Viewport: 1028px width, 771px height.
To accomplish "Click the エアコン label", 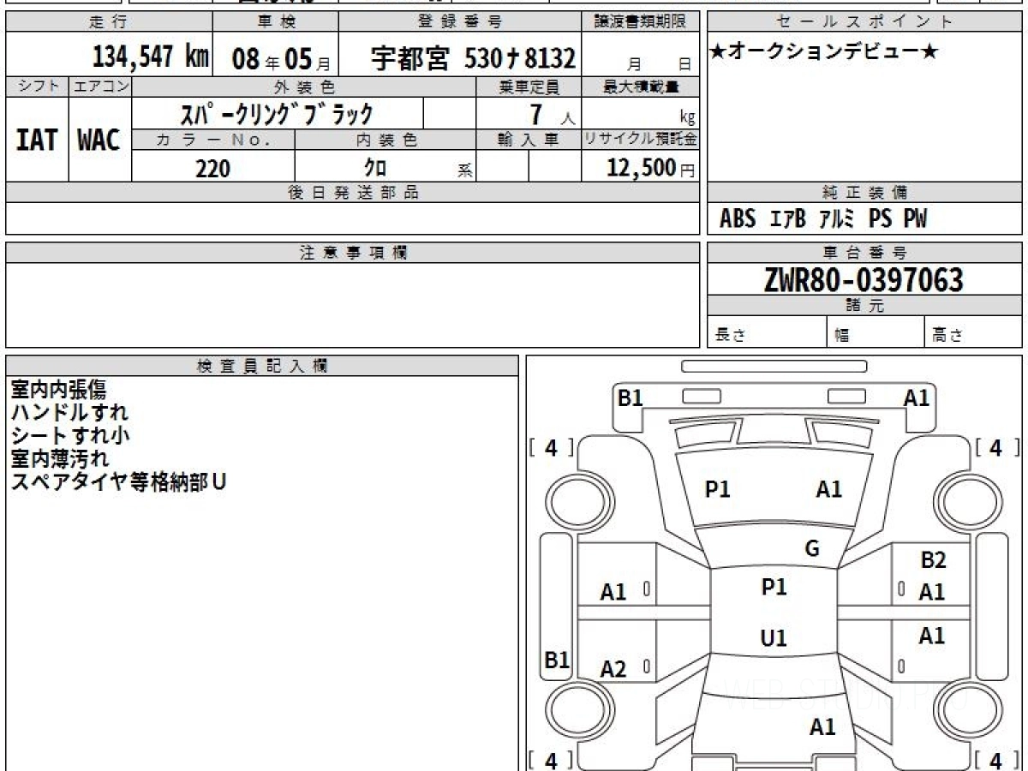I will pyautogui.click(x=100, y=87).
